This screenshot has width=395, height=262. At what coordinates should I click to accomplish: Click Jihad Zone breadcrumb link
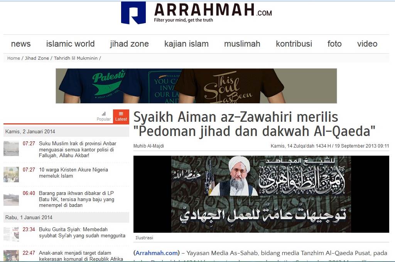(x=37, y=58)
